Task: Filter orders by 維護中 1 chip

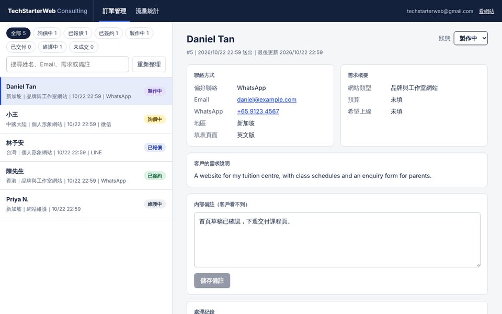Action: [x=52, y=47]
